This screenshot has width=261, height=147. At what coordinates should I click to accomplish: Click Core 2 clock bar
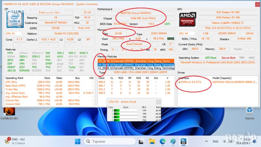coord(126,117)
